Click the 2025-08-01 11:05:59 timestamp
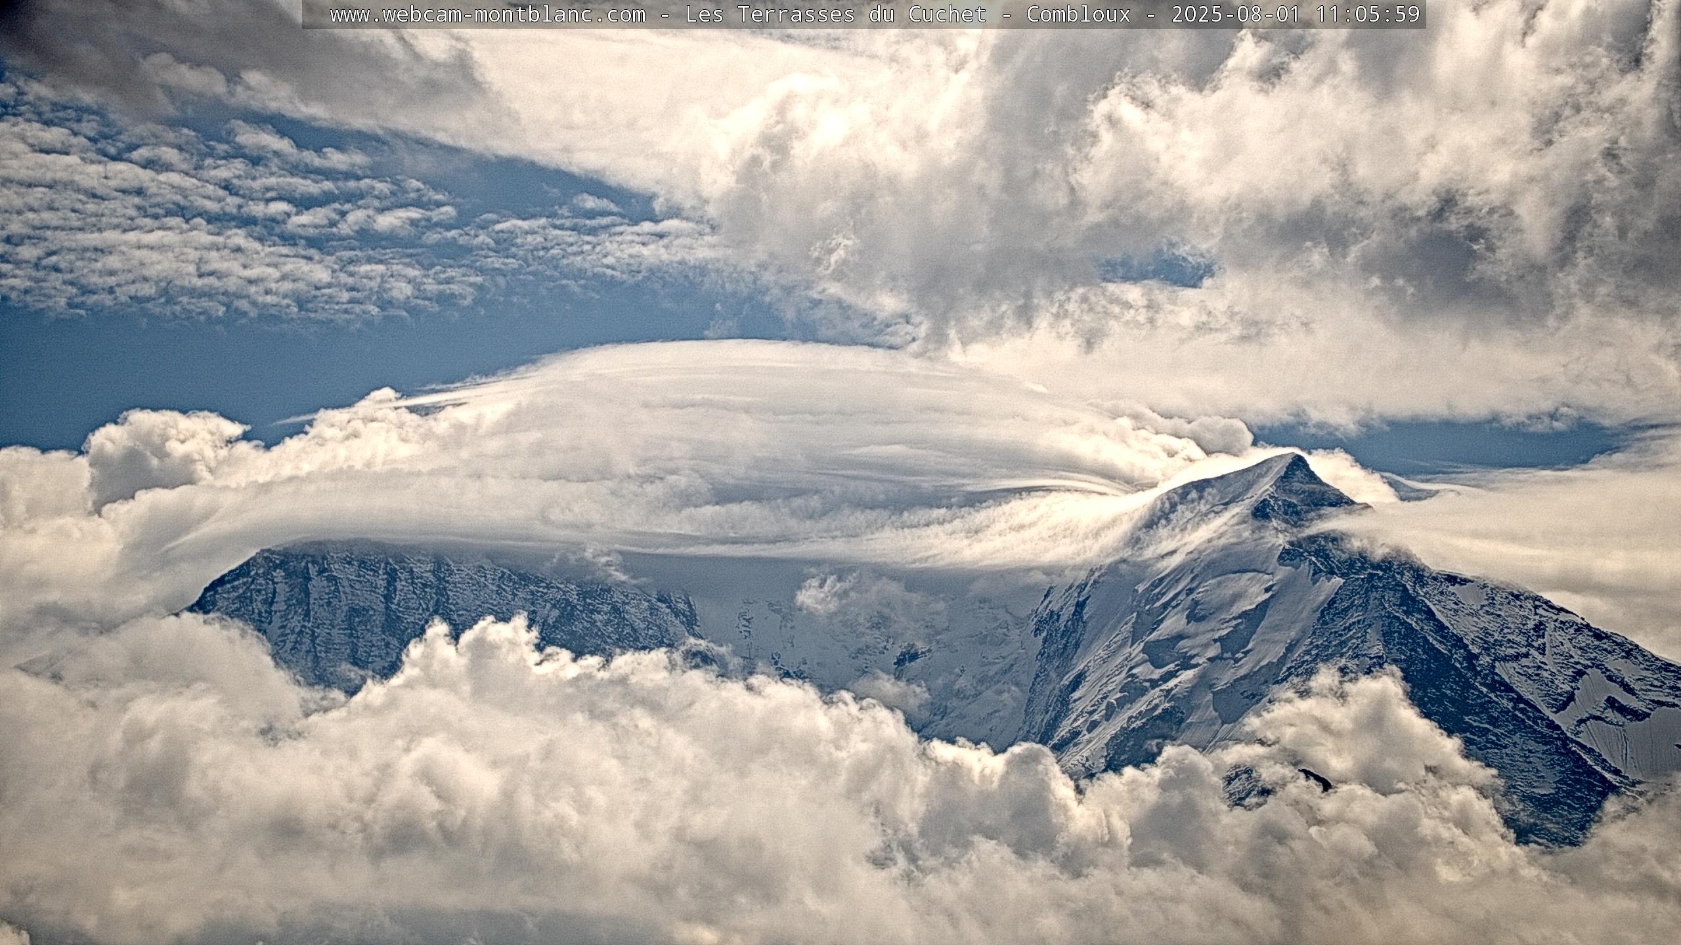1681x945 pixels. [1296, 14]
